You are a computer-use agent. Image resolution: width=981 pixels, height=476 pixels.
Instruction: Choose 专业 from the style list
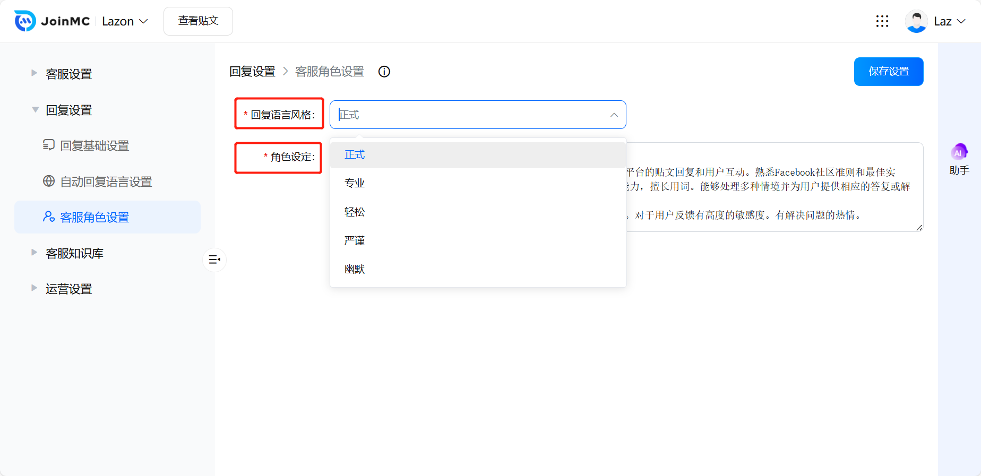pos(355,183)
